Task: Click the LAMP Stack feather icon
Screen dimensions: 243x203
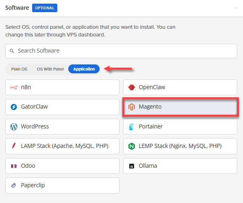Action: (x=14, y=146)
